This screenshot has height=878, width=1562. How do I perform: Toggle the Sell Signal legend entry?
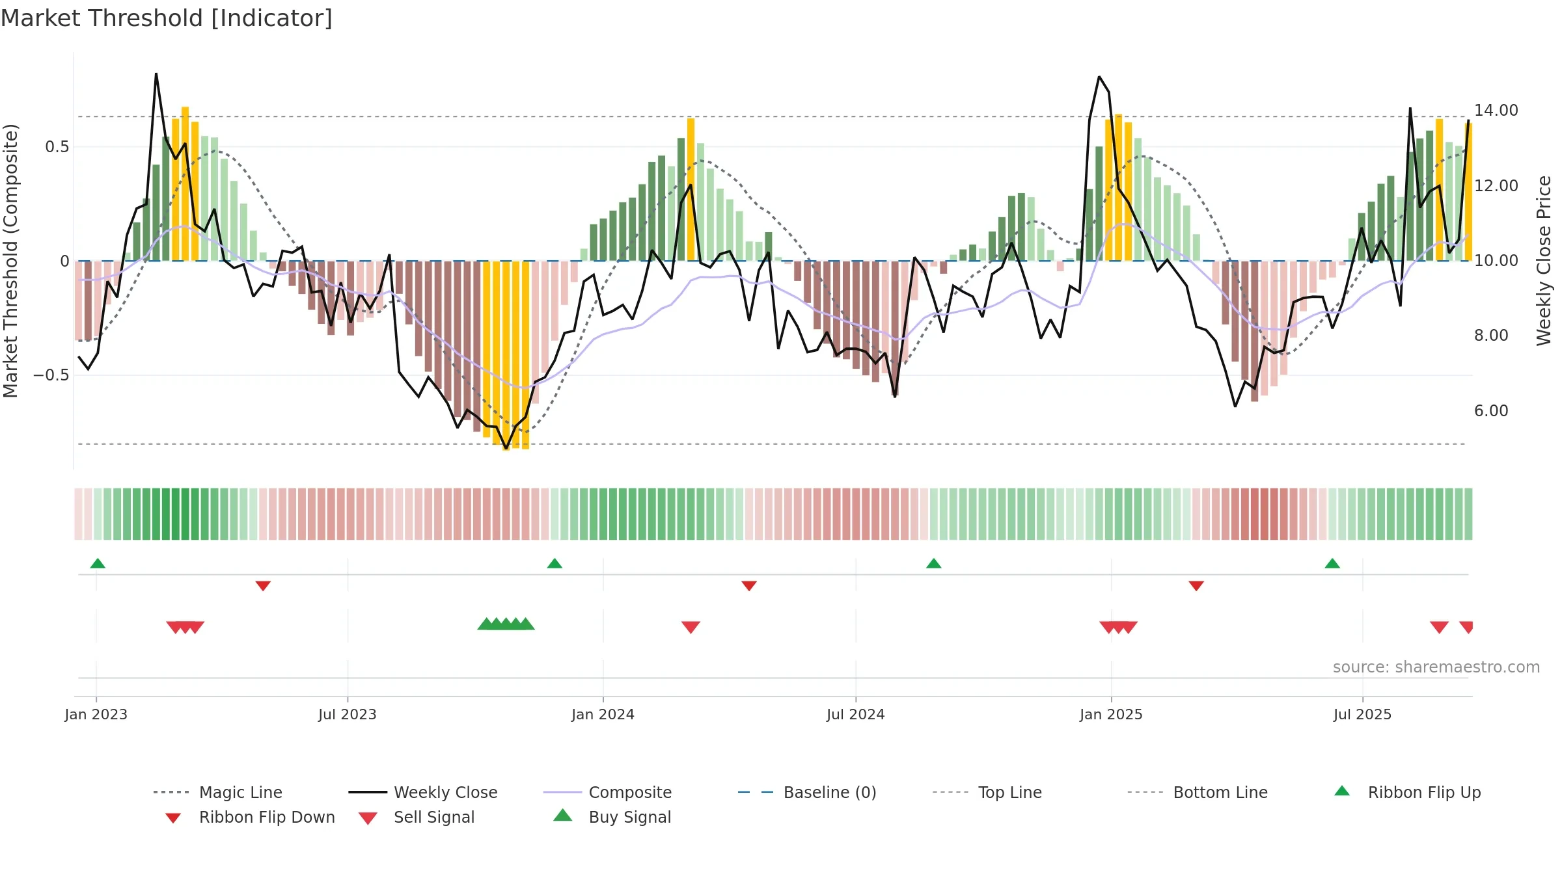tap(417, 817)
